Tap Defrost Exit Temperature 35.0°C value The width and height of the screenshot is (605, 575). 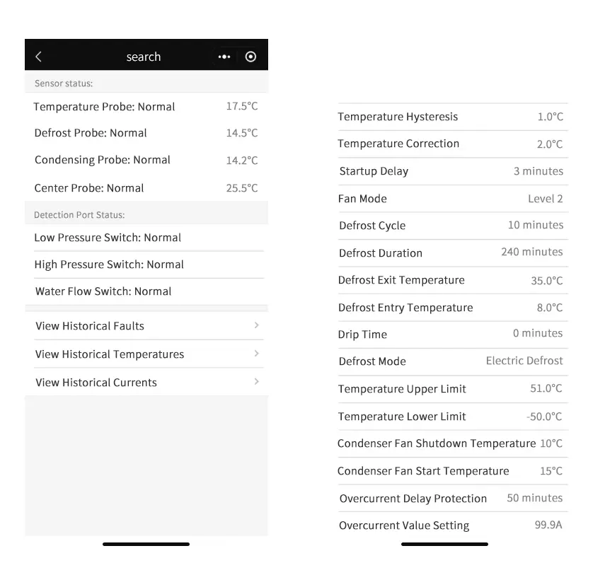546,281
